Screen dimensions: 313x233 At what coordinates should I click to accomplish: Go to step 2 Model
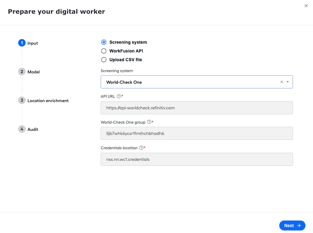[x=29, y=72]
